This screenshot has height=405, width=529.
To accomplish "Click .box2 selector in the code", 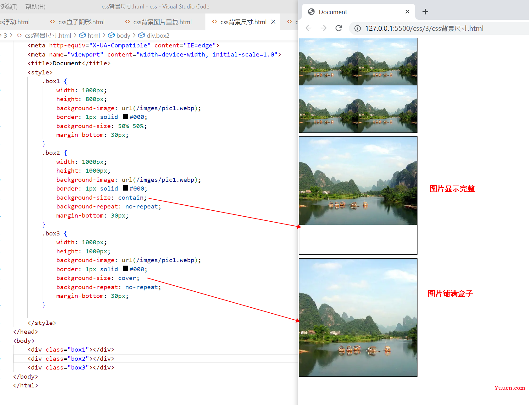I will click(51, 153).
